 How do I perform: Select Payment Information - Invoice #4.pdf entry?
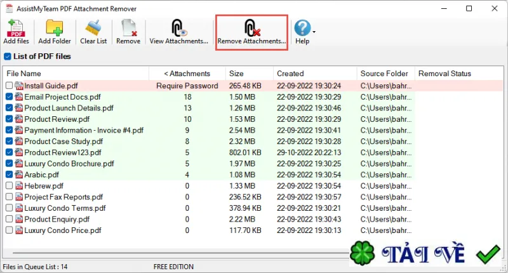point(209,130)
